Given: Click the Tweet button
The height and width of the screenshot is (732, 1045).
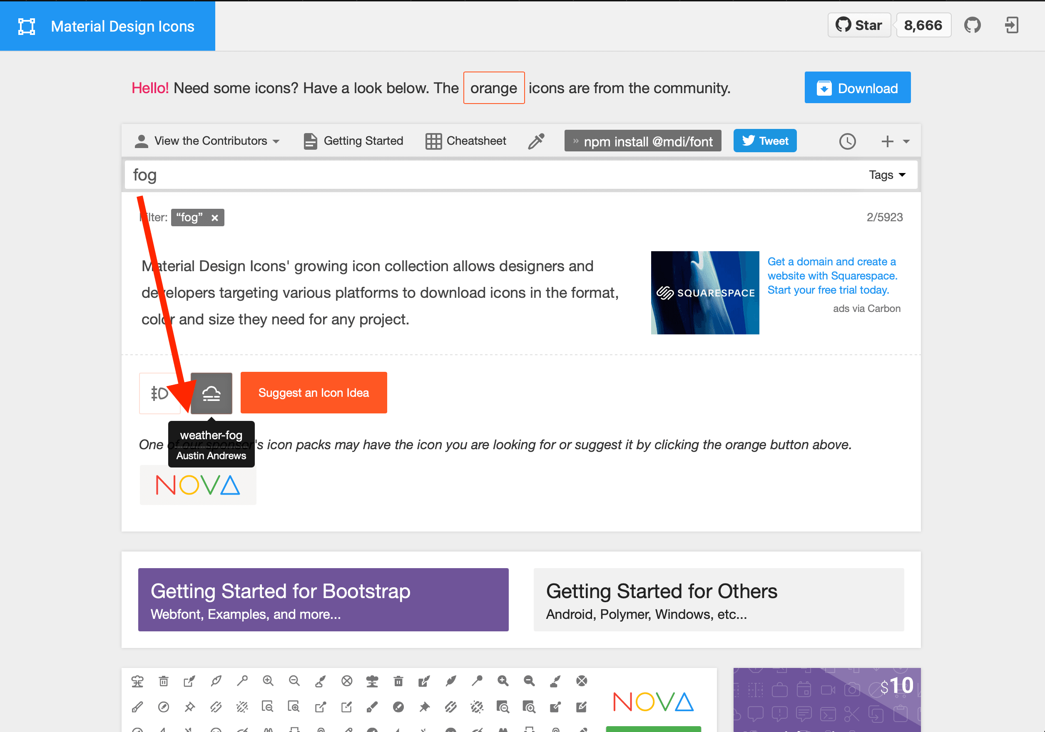Looking at the screenshot, I should (x=765, y=141).
